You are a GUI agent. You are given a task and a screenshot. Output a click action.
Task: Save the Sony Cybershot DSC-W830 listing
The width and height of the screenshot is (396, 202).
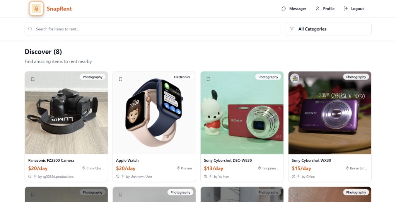pos(208,79)
